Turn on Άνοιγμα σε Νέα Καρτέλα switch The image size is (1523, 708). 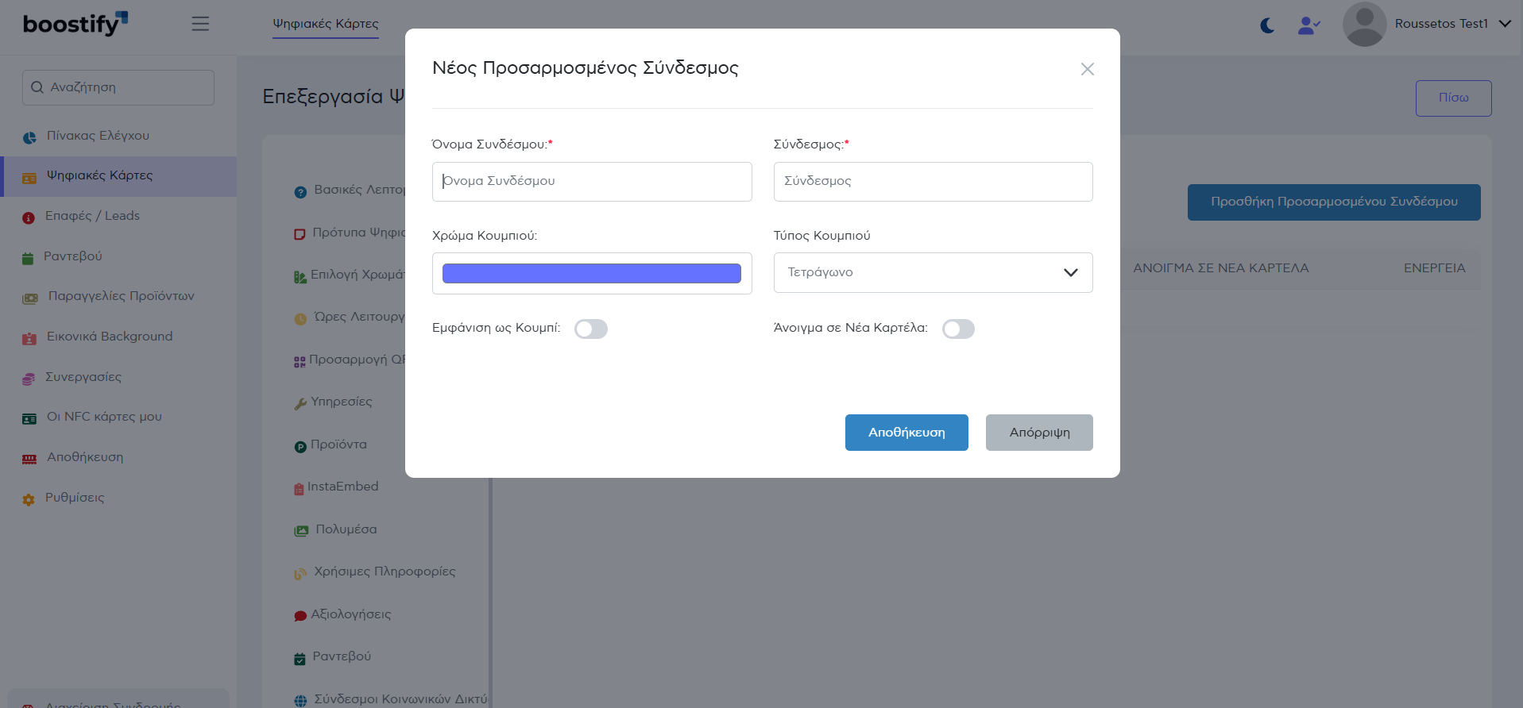coord(958,329)
